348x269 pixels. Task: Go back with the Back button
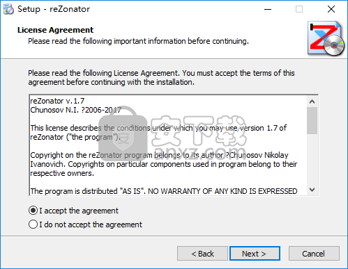coord(202,254)
